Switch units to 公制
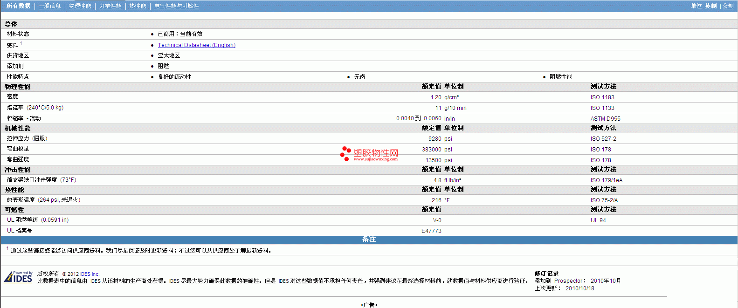Viewport: 738px width, 308px height. click(x=728, y=6)
